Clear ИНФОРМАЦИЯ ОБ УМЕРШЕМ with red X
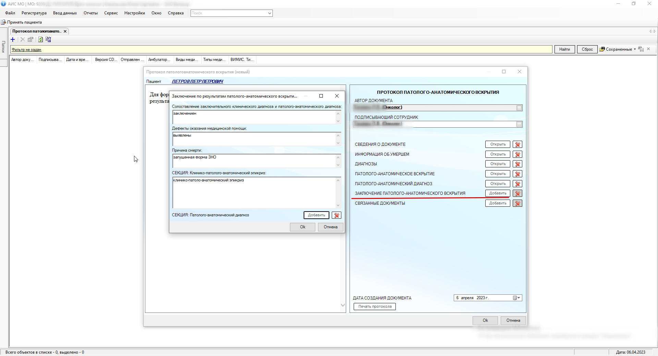Screen dimensions: 658x356 click(517, 154)
